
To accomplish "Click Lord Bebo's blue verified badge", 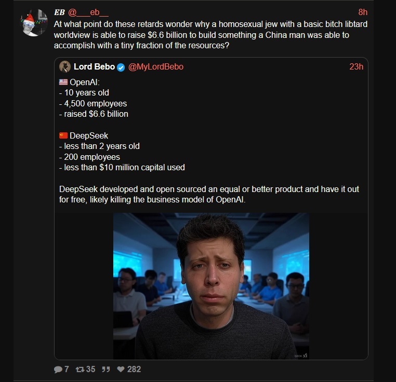I will (x=121, y=67).
